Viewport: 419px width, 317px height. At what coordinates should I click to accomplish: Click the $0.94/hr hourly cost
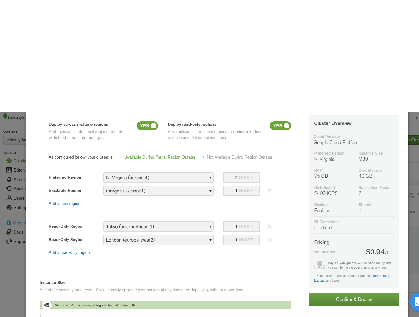(379, 252)
